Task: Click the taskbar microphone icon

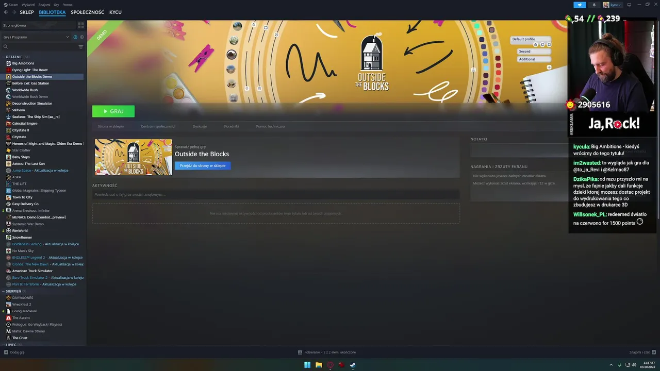Action: (619, 365)
